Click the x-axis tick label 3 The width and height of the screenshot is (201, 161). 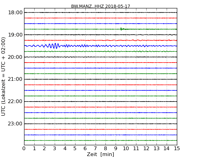[55, 149]
